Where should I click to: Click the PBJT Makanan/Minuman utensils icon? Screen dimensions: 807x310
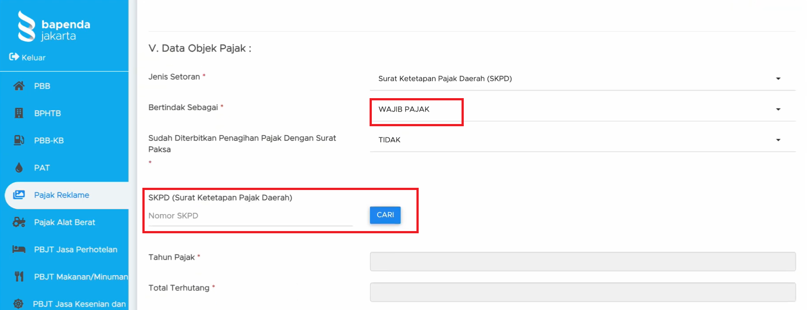point(19,277)
